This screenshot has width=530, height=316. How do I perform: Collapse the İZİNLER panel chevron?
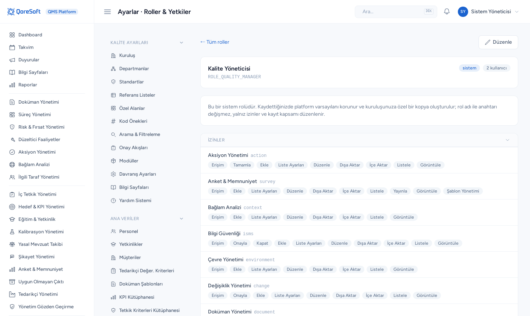(508, 140)
